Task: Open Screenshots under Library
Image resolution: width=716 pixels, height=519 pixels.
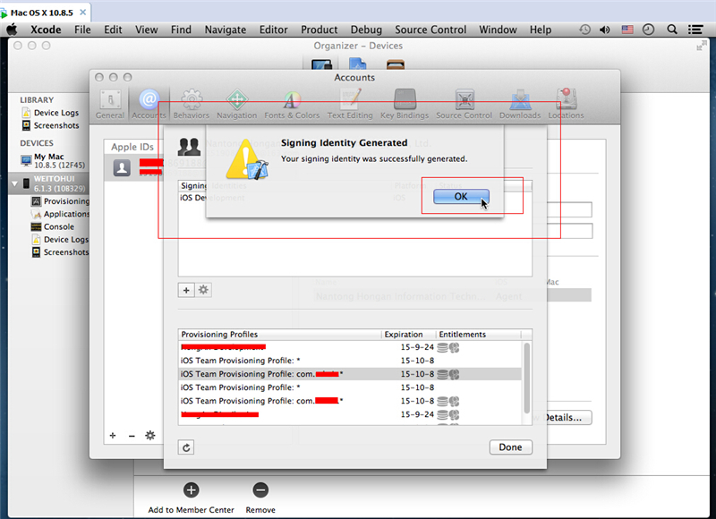Action: click(50, 125)
